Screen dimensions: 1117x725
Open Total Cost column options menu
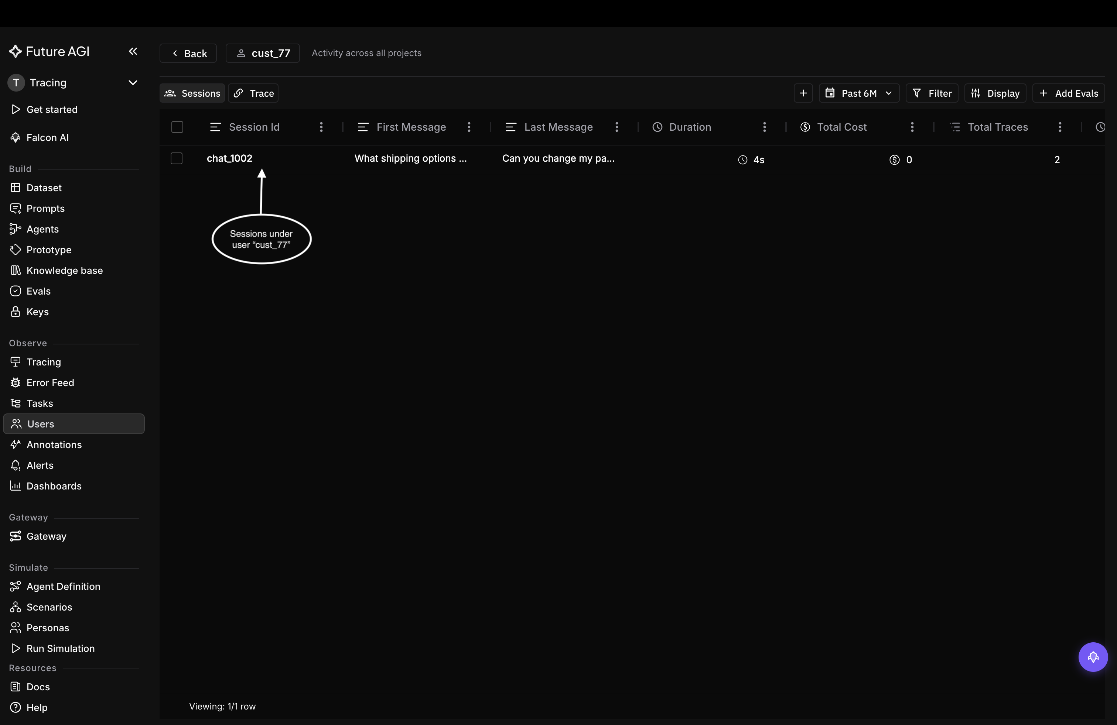click(x=912, y=127)
